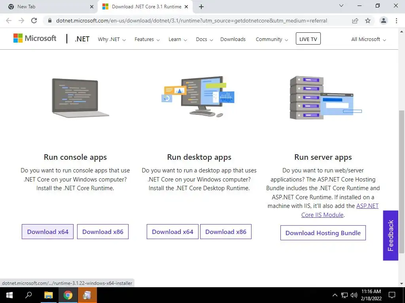
Task: Expand the Community dropdown menu
Action: [x=272, y=39]
